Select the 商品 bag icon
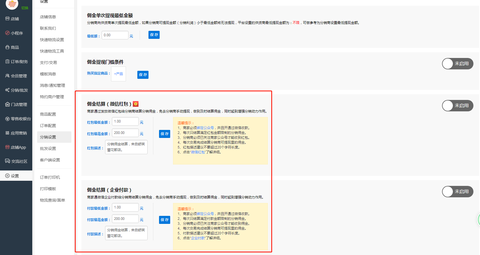Screen dimensions: 480x255 click(x=7, y=47)
